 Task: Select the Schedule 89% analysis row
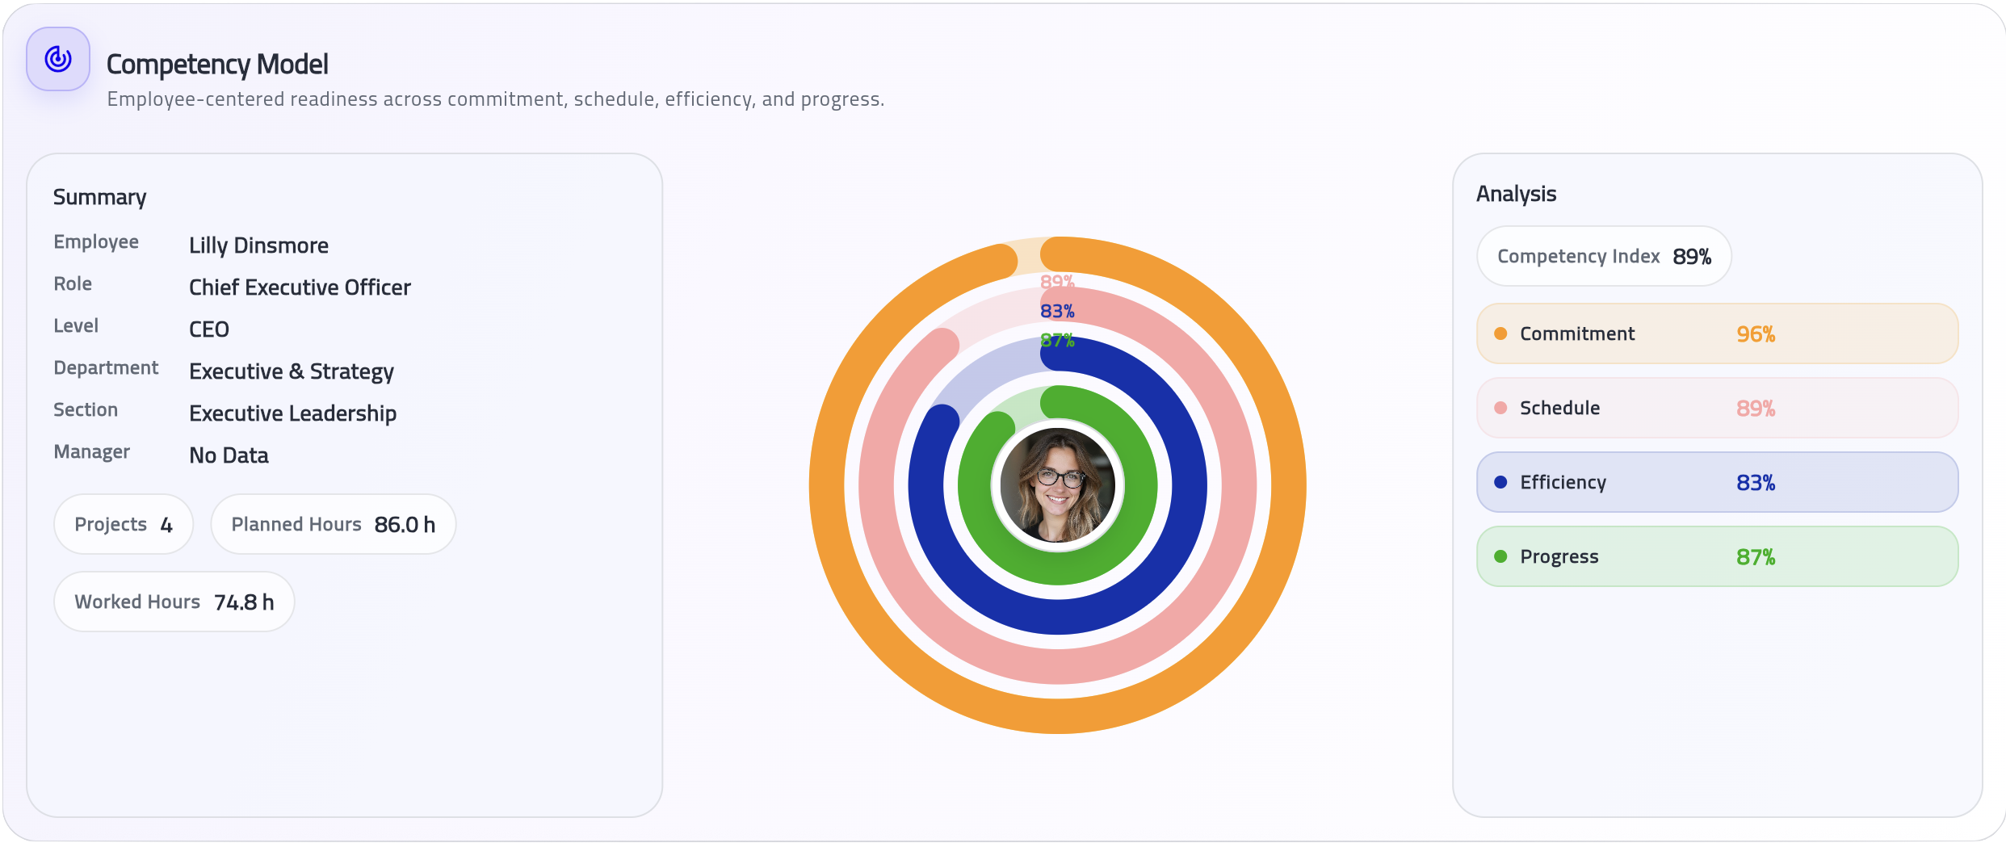1717,408
